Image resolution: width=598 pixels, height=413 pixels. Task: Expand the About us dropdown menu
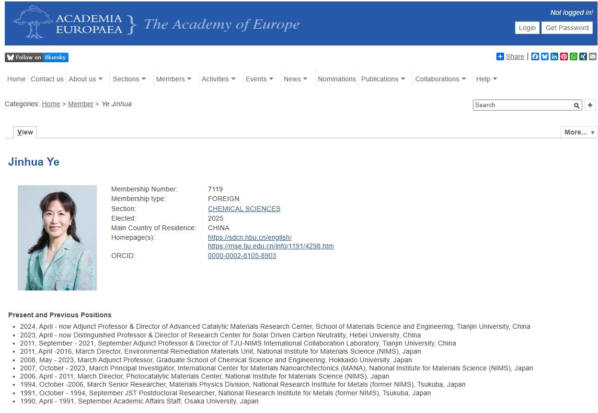point(86,79)
